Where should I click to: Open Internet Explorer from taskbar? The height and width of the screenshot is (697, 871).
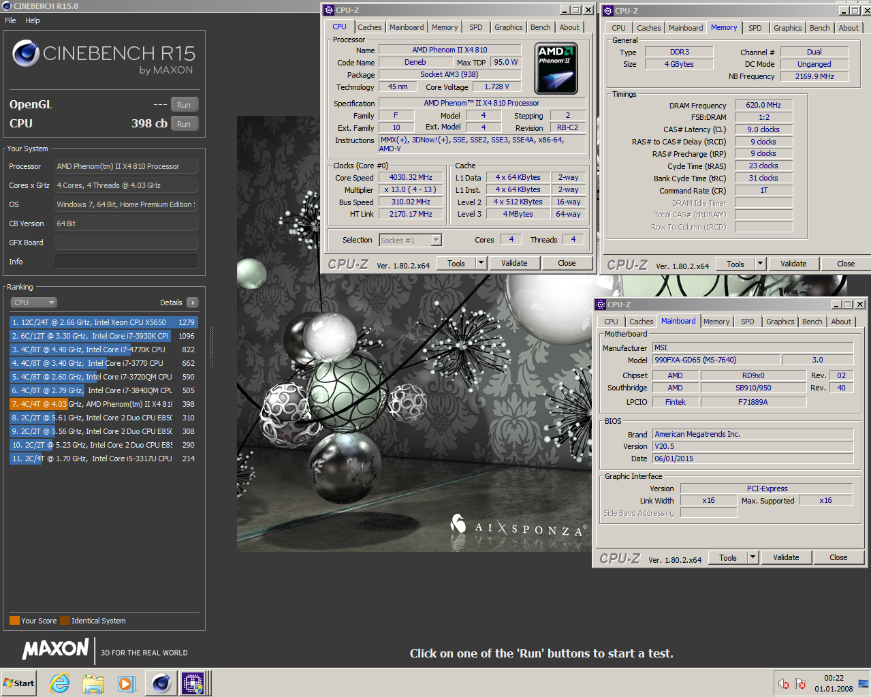point(60,683)
